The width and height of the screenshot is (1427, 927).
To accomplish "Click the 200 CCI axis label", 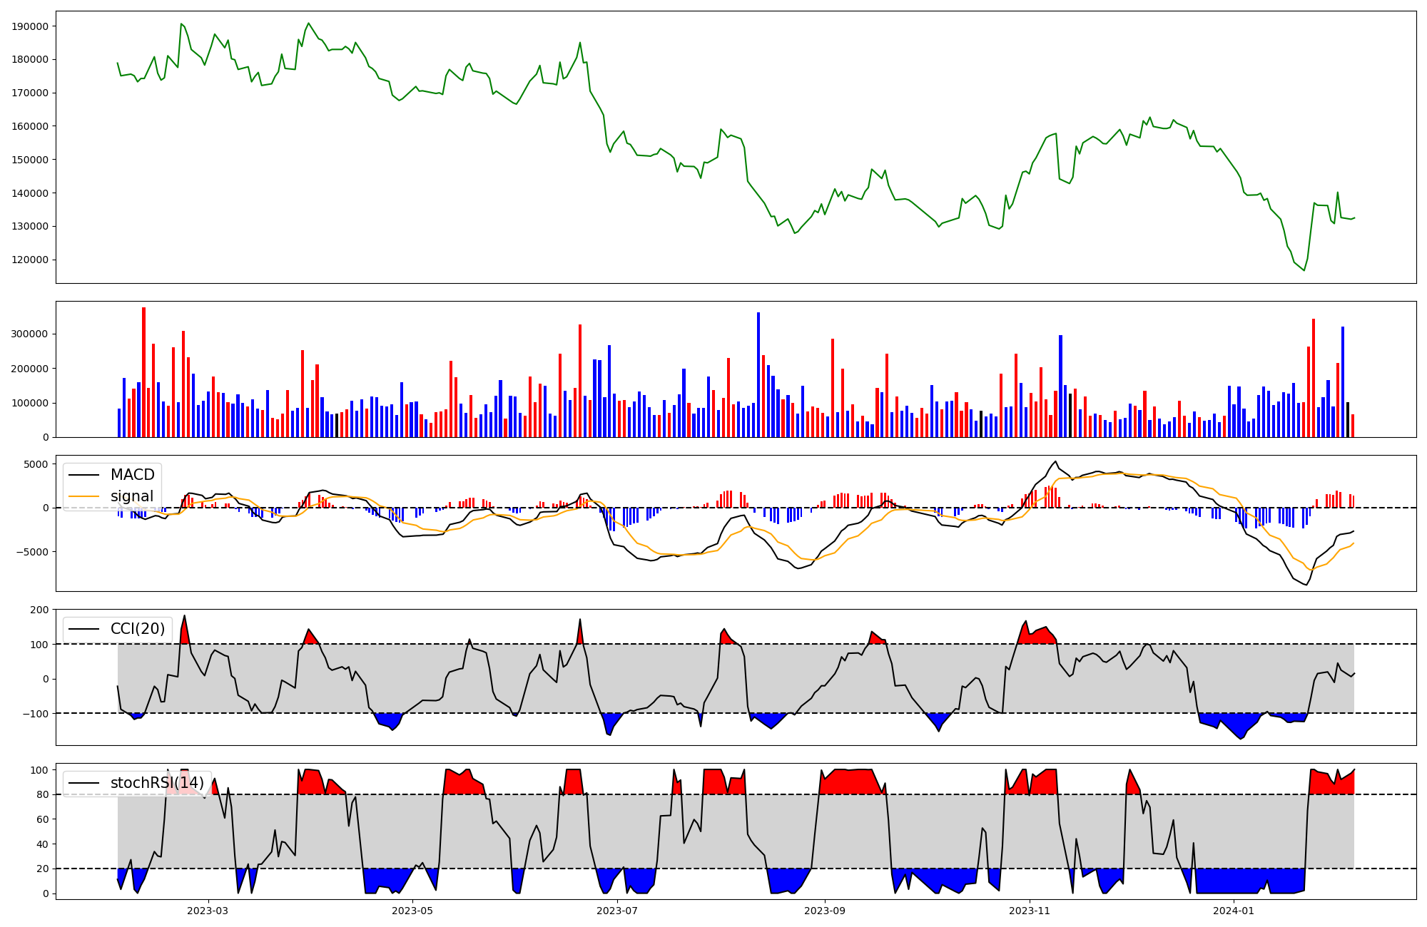I will tap(40, 610).
